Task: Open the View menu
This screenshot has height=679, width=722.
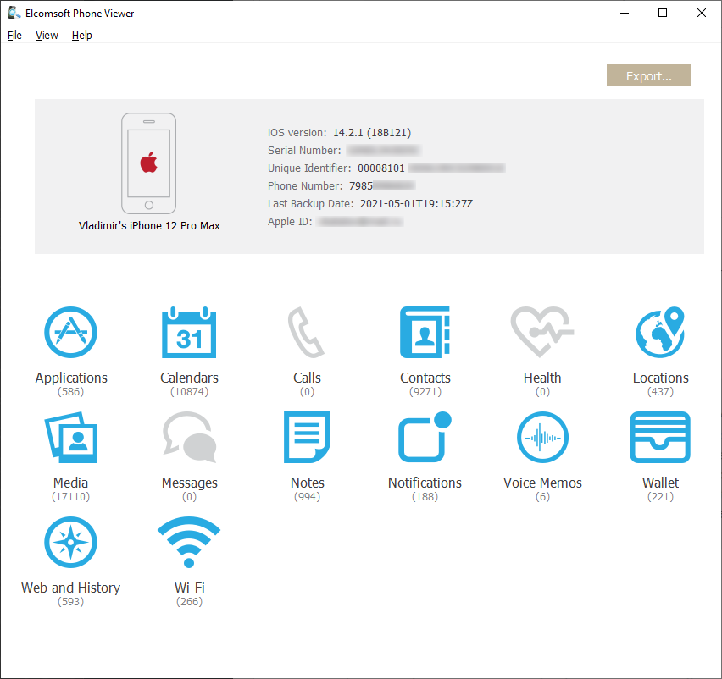Action: tap(47, 36)
